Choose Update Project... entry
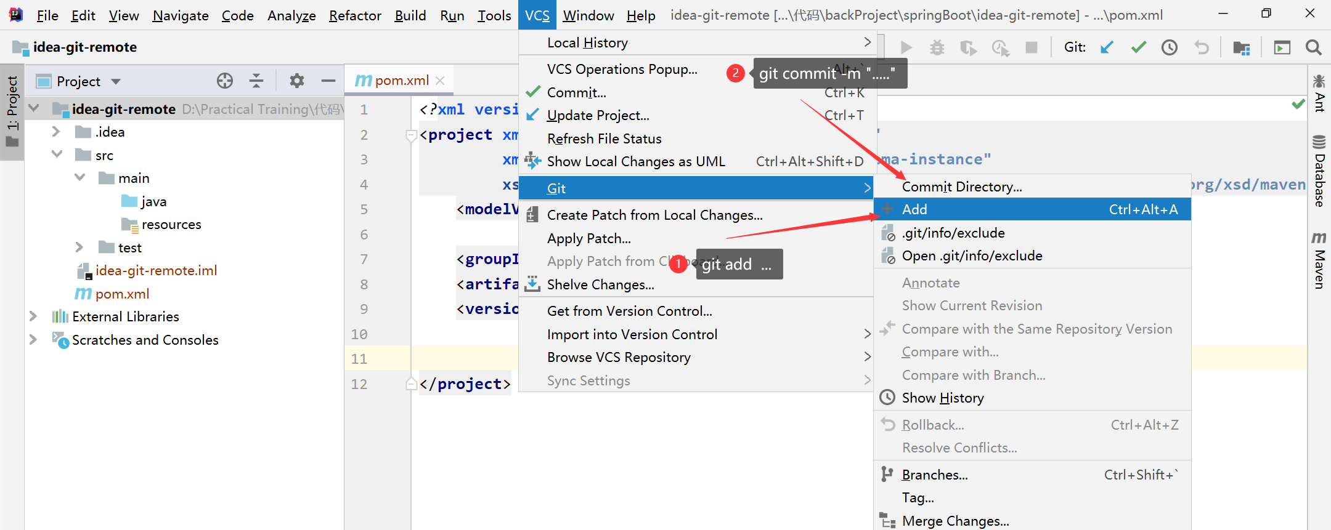Image resolution: width=1331 pixels, height=530 pixels. click(x=696, y=115)
